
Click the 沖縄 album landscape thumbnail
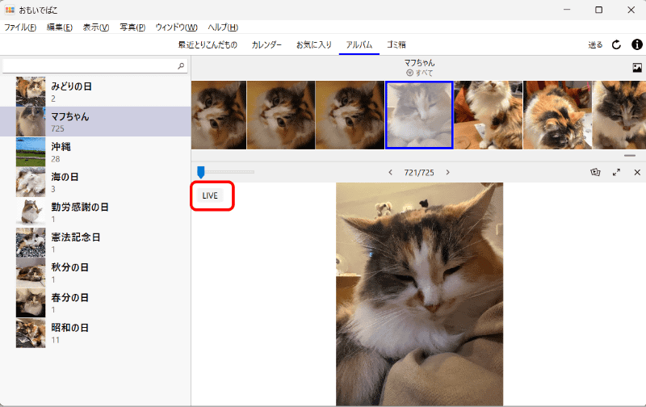(31, 152)
